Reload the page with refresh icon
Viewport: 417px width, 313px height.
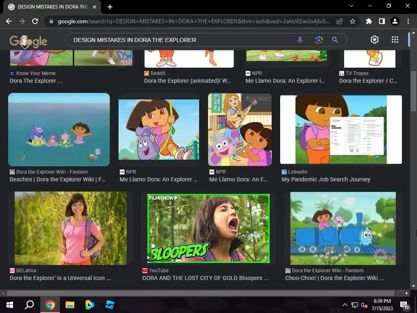click(35, 21)
